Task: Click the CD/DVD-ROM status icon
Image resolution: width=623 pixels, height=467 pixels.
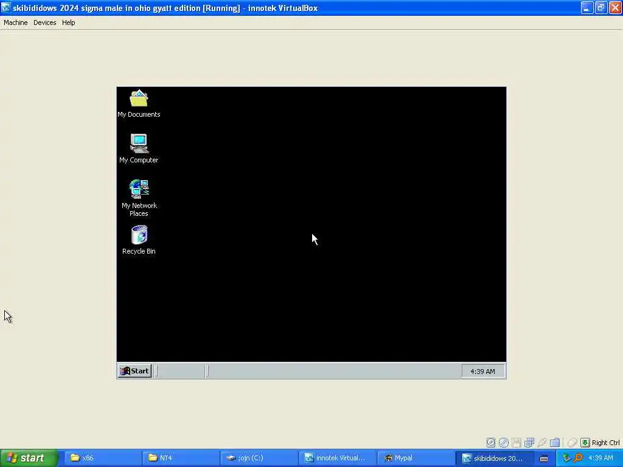Action: pos(503,443)
